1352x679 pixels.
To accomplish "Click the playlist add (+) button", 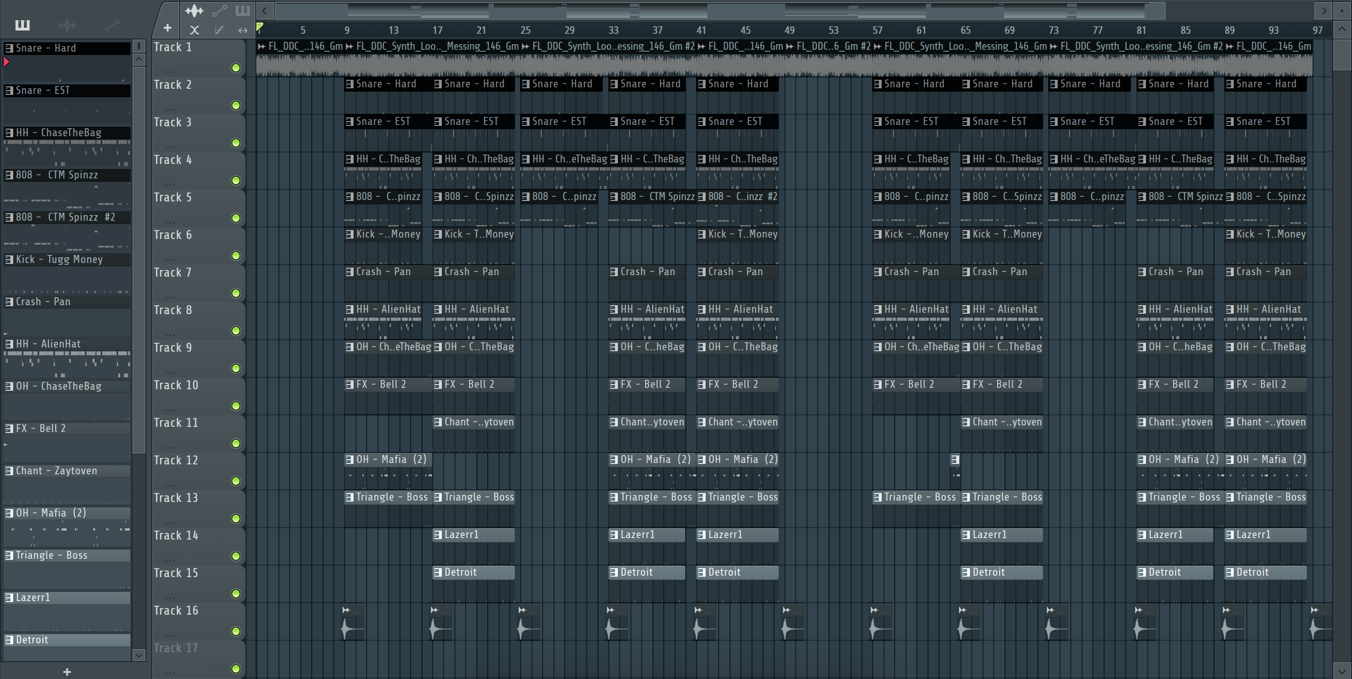I will tap(168, 28).
